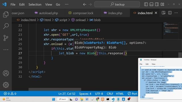Screen dimensions: 182x102
Task: Open the View menu
Action: [49, 5]
